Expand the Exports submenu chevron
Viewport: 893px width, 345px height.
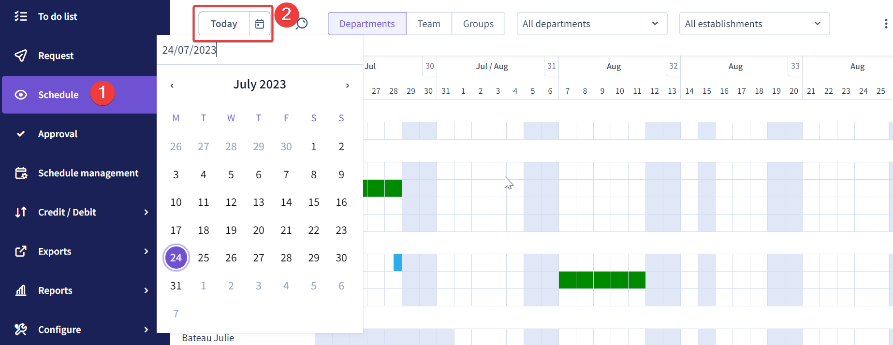coord(146,251)
